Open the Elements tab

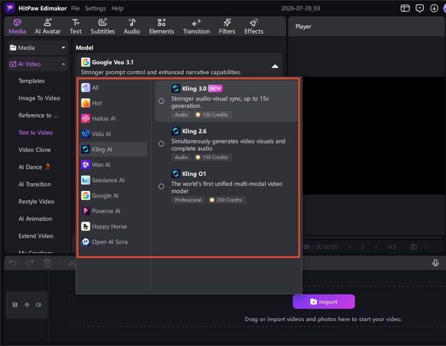point(161,26)
